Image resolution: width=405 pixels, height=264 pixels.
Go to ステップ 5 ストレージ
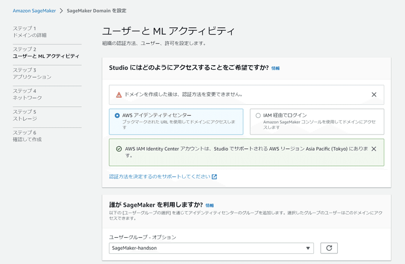click(x=25, y=115)
